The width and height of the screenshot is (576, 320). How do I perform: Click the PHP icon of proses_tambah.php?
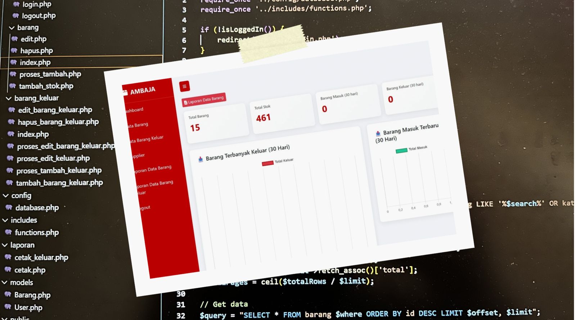[13, 74]
